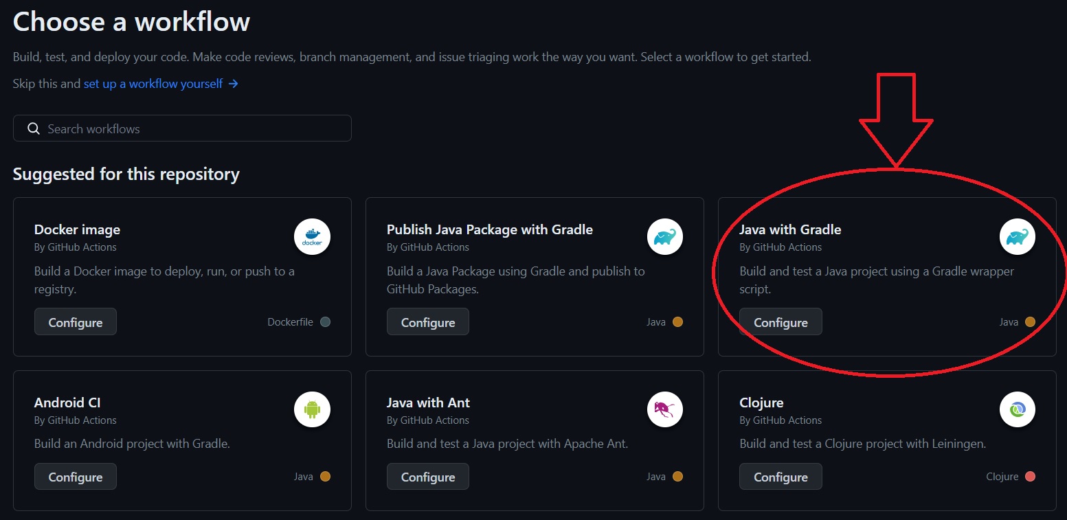1067x520 pixels.
Task: Click Java color dot on Java with Ant card
Action: 678,476
